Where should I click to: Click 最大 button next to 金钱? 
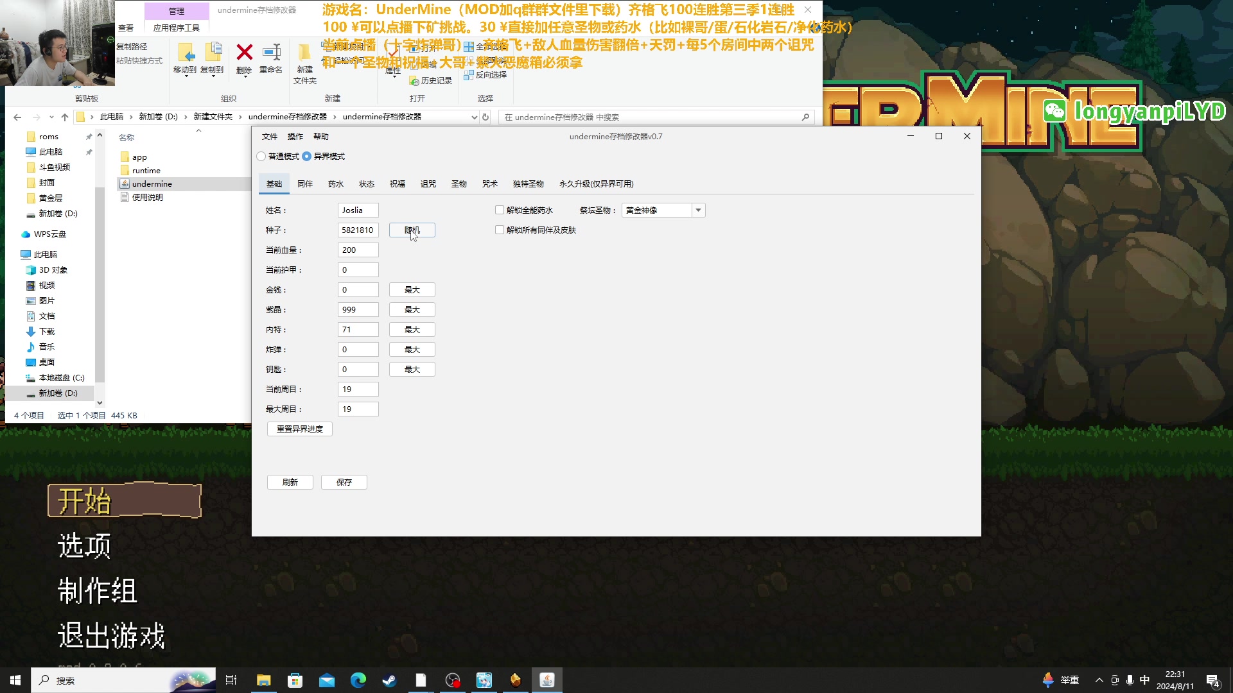tap(412, 290)
